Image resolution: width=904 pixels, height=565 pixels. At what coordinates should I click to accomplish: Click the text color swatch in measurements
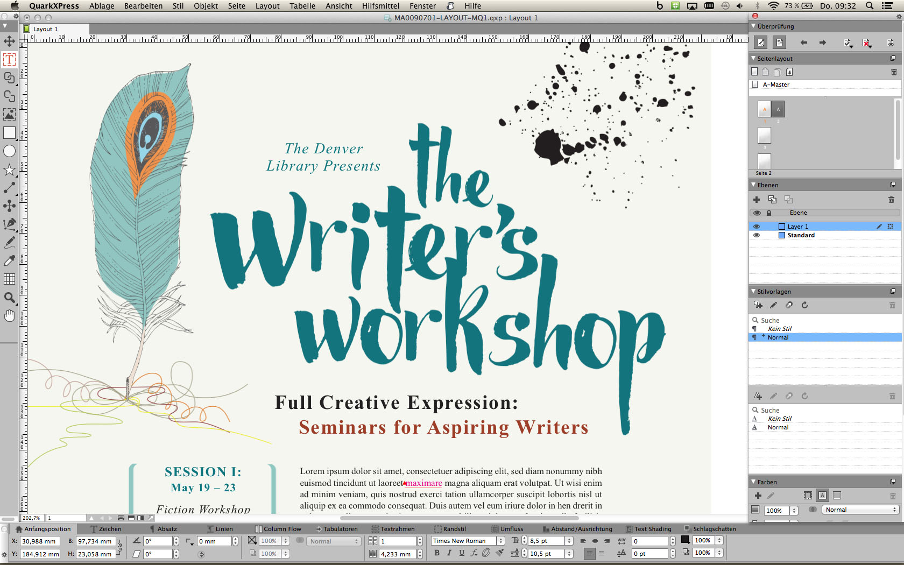coord(686,540)
